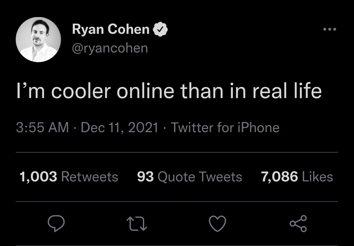Open Ryan Cohen's profile picture
The height and width of the screenshot is (246, 354).
click(38, 39)
